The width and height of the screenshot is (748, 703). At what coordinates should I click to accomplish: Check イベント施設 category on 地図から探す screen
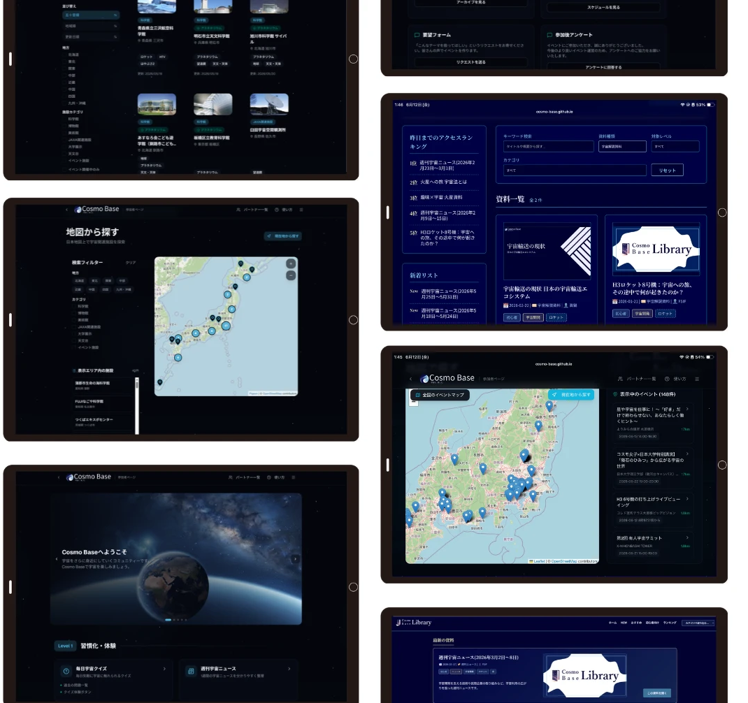75,347
